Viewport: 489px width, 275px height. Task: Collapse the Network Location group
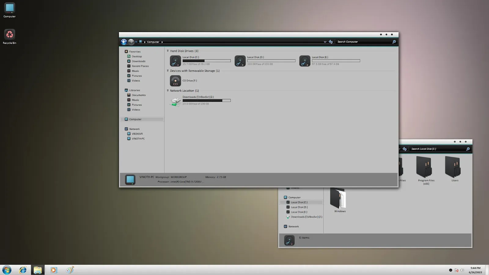point(168,90)
